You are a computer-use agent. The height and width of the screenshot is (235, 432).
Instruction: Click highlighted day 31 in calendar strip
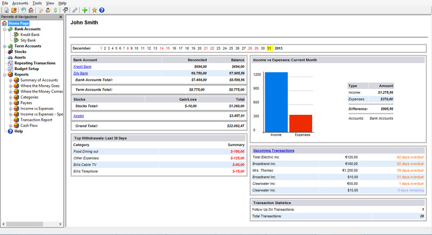coord(269,49)
